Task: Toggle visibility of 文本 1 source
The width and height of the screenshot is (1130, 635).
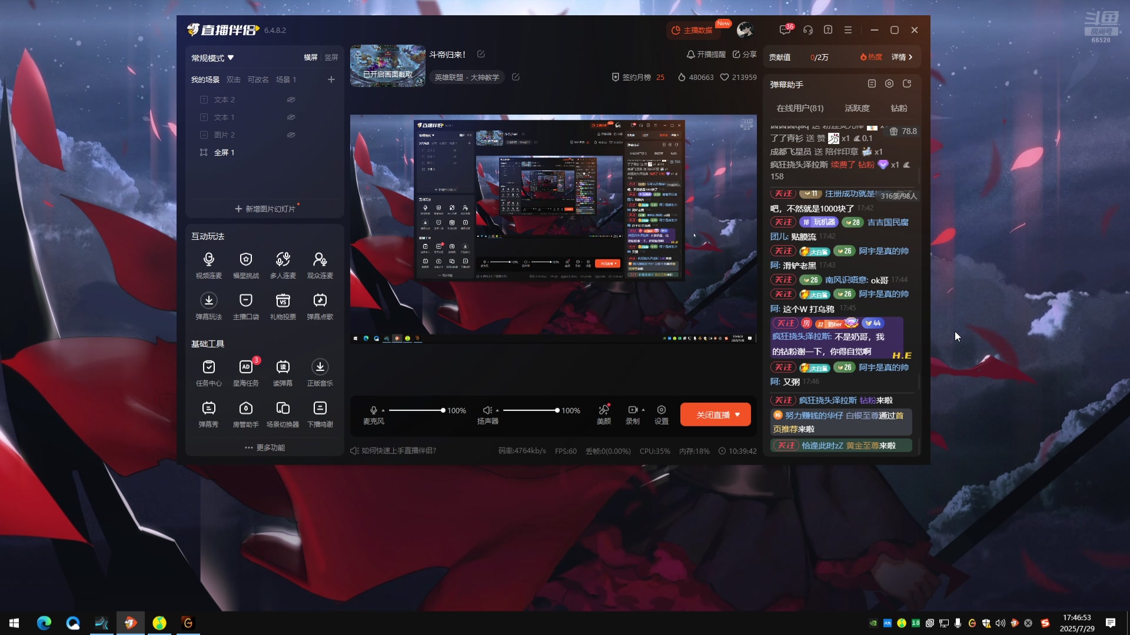Action: tap(291, 118)
